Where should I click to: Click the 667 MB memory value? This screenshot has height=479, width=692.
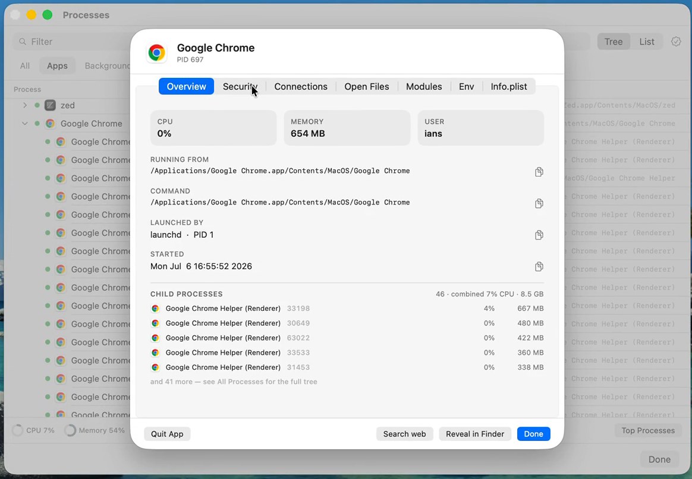click(530, 308)
